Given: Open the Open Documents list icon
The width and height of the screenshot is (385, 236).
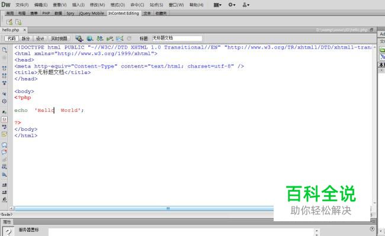Looking at the screenshot, I should pyautogui.click(x=4, y=50).
